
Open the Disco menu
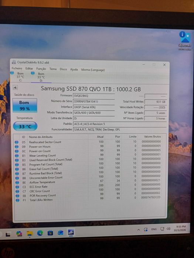tap(63, 69)
